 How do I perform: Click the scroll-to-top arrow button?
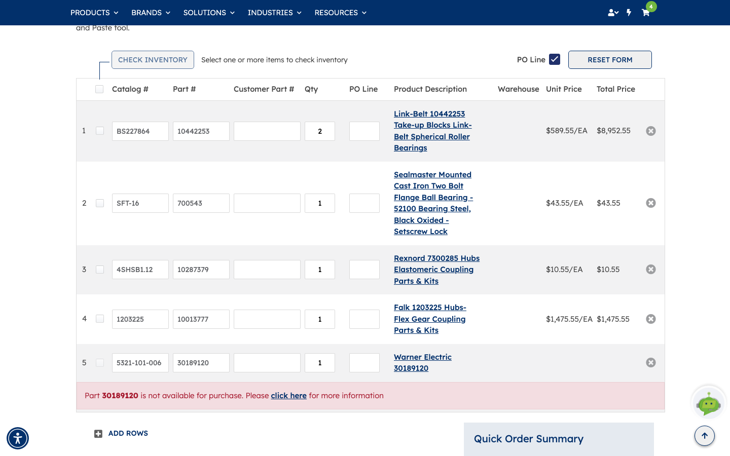coord(705,436)
